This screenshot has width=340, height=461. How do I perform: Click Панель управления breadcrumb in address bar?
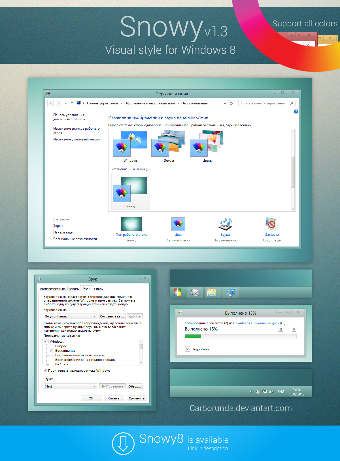(102, 103)
